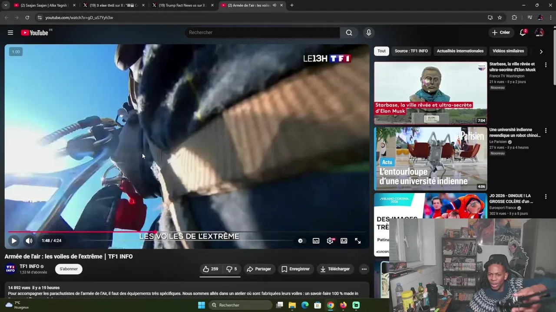Share the video with Partager

click(259, 269)
